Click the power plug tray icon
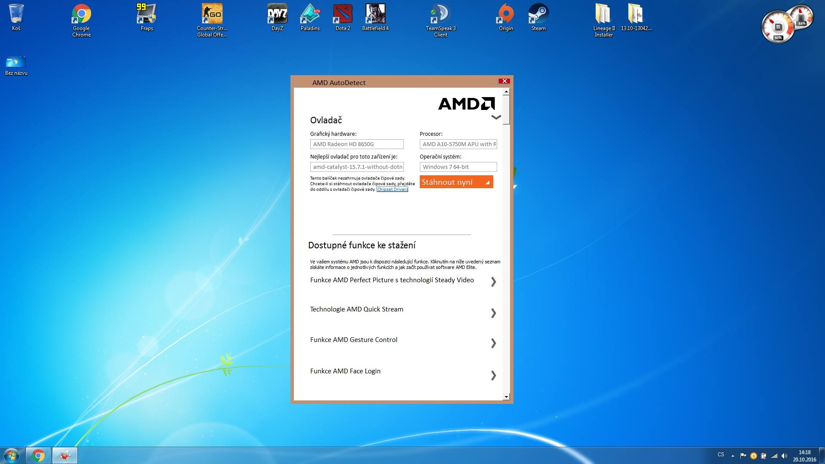825x464 pixels. tap(764, 456)
